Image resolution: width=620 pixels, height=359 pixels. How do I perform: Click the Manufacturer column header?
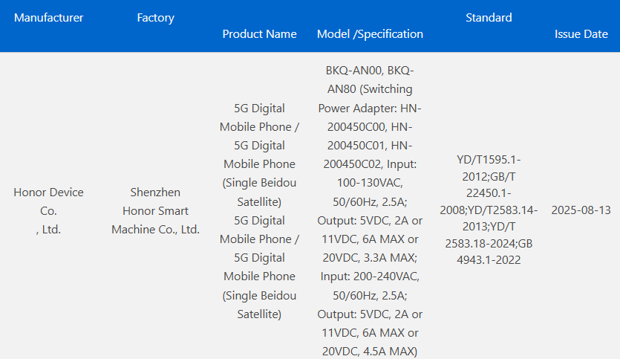point(48,18)
